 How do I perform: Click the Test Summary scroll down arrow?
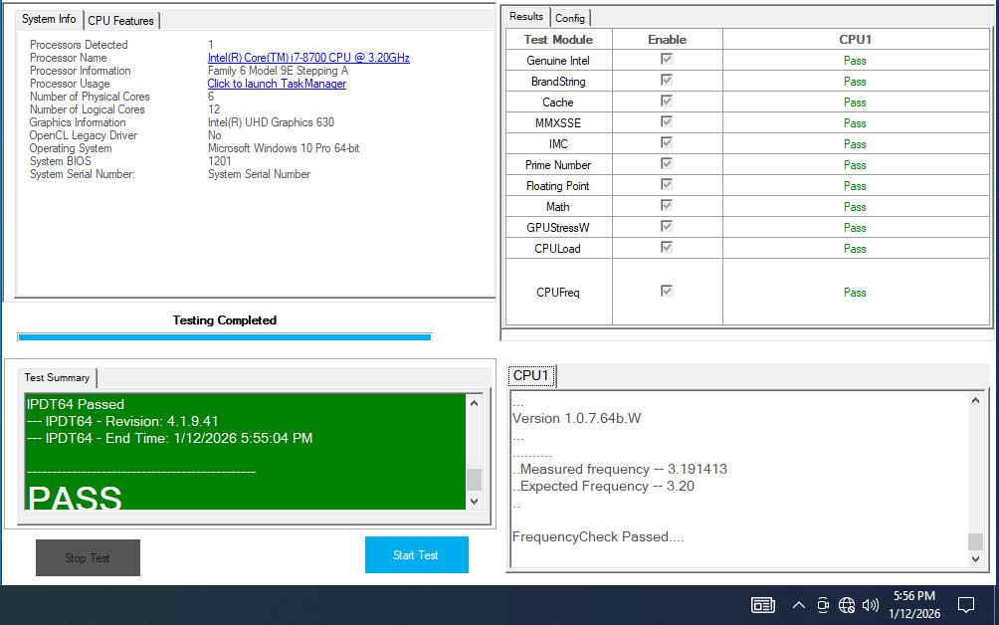click(x=474, y=502)
